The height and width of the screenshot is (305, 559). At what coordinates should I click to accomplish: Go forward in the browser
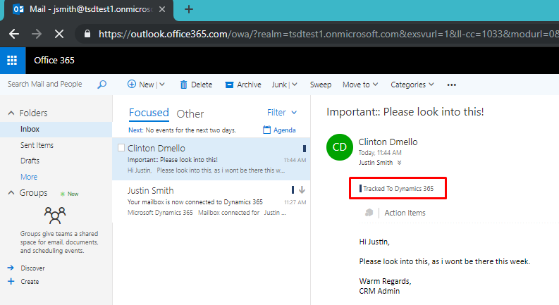pos(37,34)
